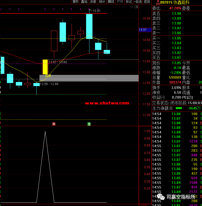
Task: Click the 标记 mark button
Action: (129, 2)
